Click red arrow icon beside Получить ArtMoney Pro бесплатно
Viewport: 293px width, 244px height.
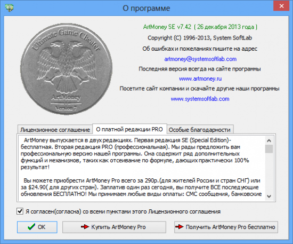tap(180, 227)
